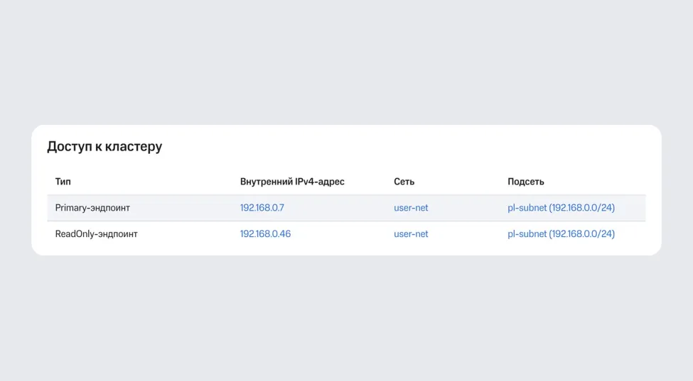Open user-net link in Primary-эндпоинт row
Image resolution: width=693 pixels, height=381 pixels.
411,208
